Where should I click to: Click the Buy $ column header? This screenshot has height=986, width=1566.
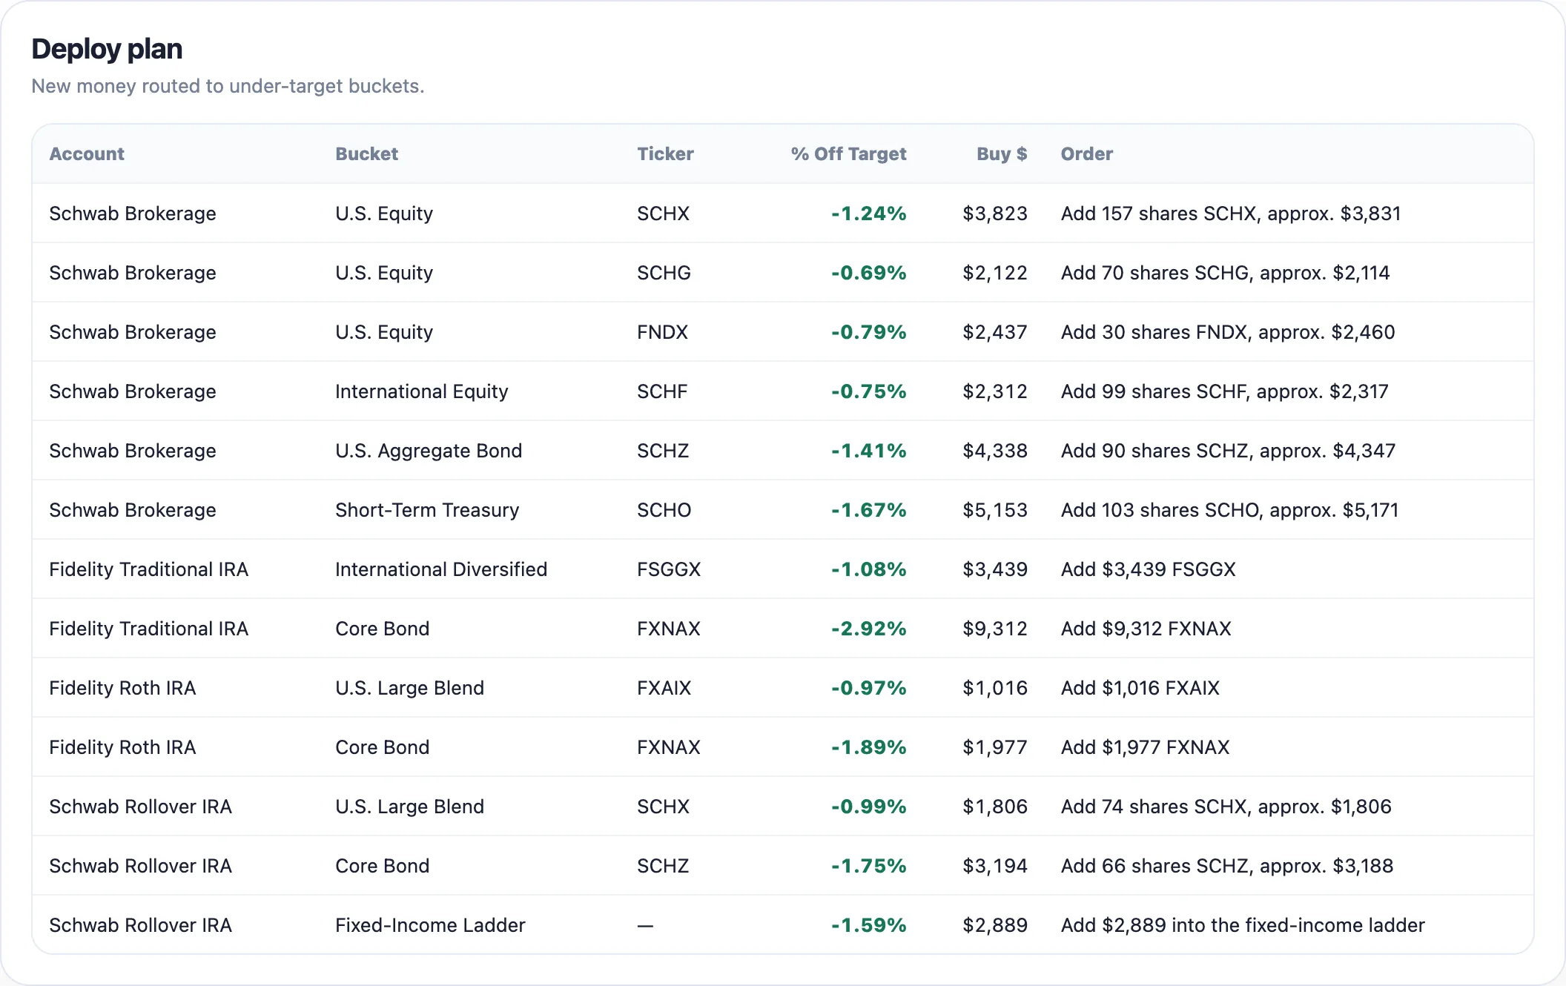point(1002,154)
